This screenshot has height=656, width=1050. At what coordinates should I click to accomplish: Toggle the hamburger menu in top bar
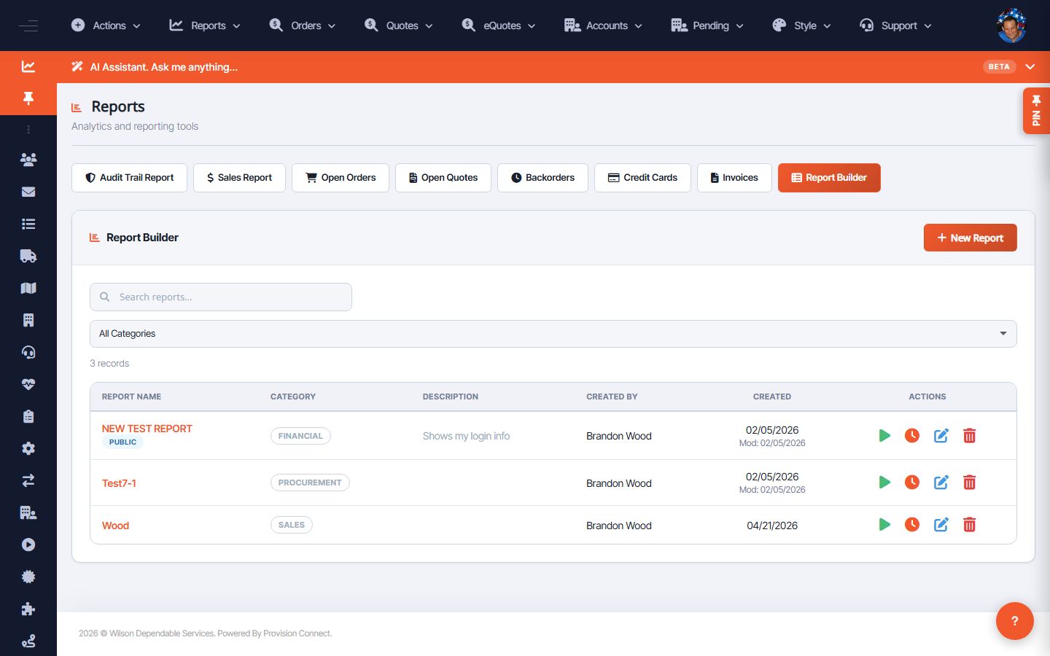(28, 26)
